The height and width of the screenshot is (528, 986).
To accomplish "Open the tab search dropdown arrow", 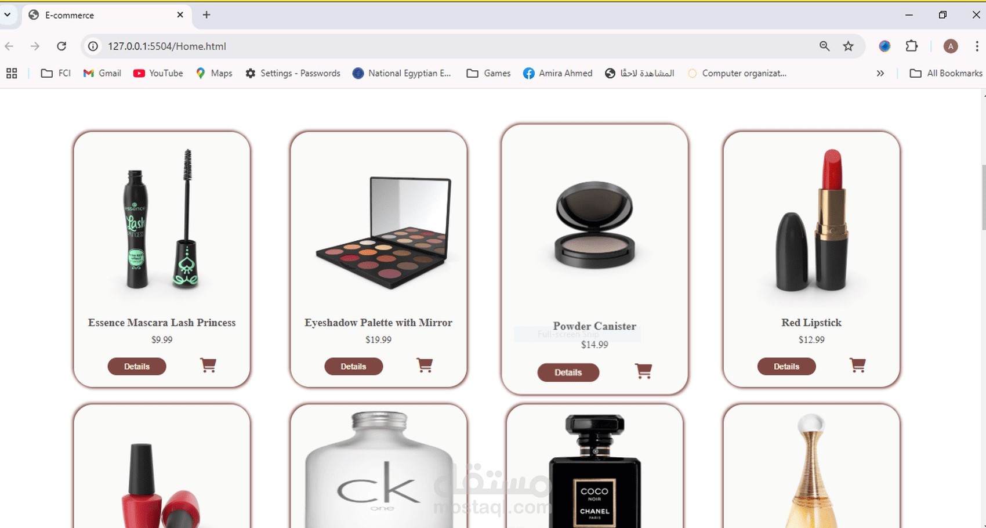I will [x=8, y=15].
